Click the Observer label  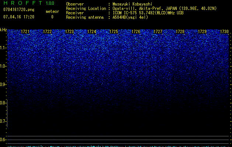coord(75,4)
